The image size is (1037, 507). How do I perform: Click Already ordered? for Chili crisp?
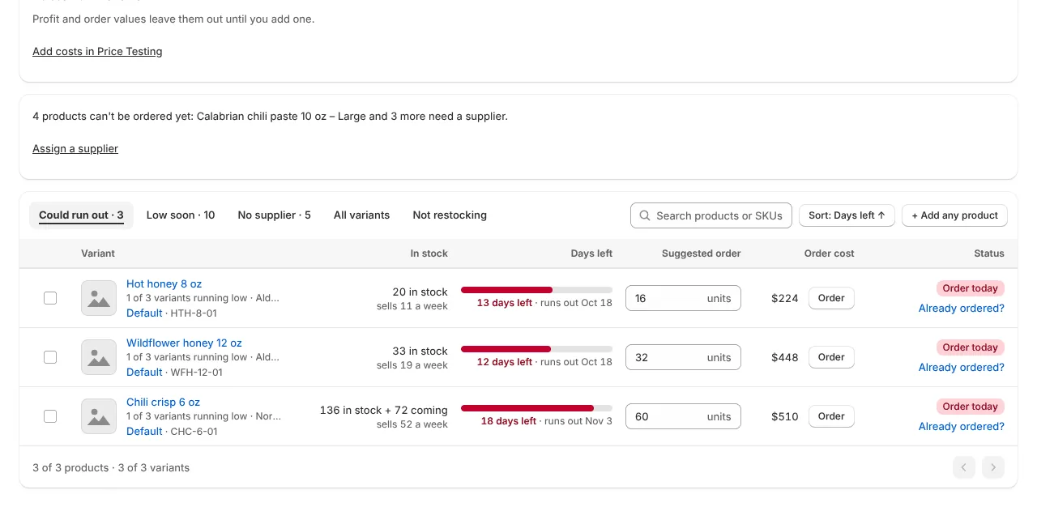click(962, 427)
